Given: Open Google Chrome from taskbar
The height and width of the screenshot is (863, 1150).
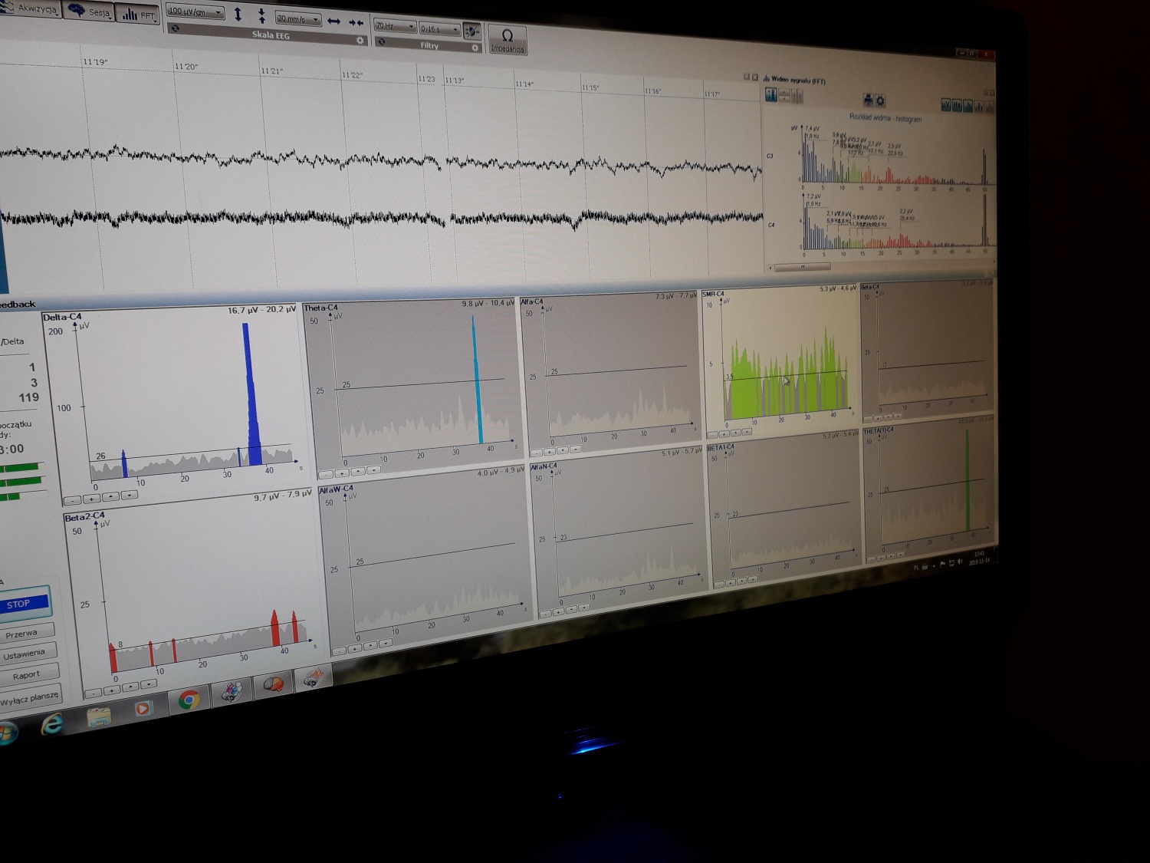Looking at the screenshot, I should pyautogui.click(x=189, y=700).
